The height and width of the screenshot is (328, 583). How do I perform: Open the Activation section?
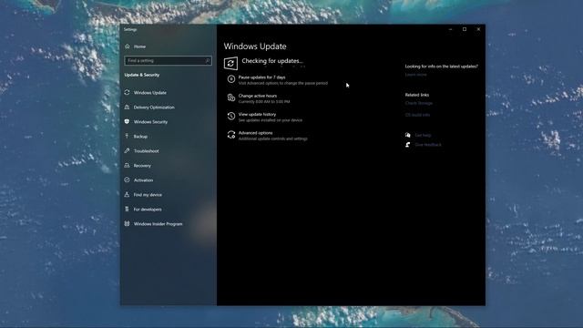(x=138, y=180)
